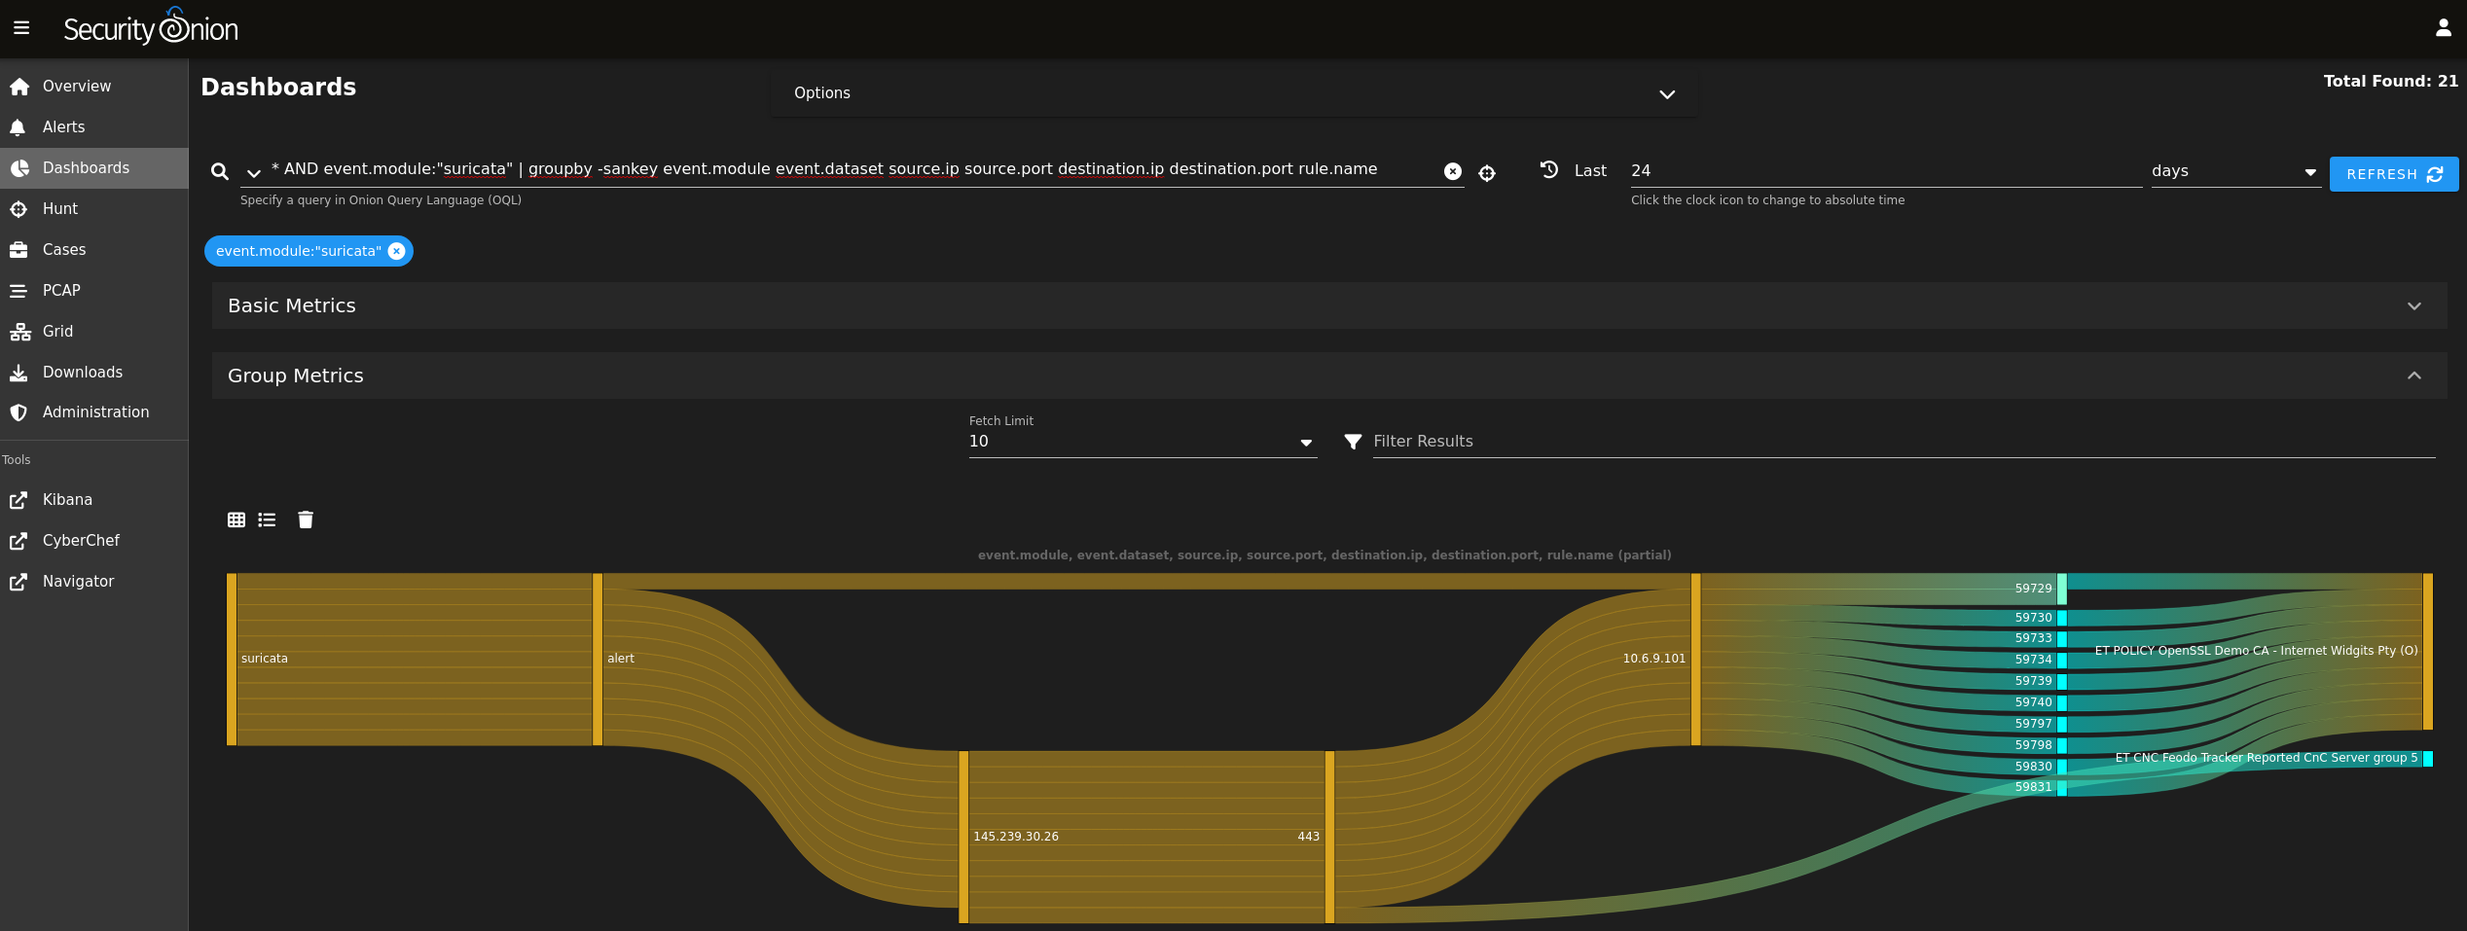Click the CyberChef external-link icon
This screenshot has height=931, width=2467.
[18, 541]
